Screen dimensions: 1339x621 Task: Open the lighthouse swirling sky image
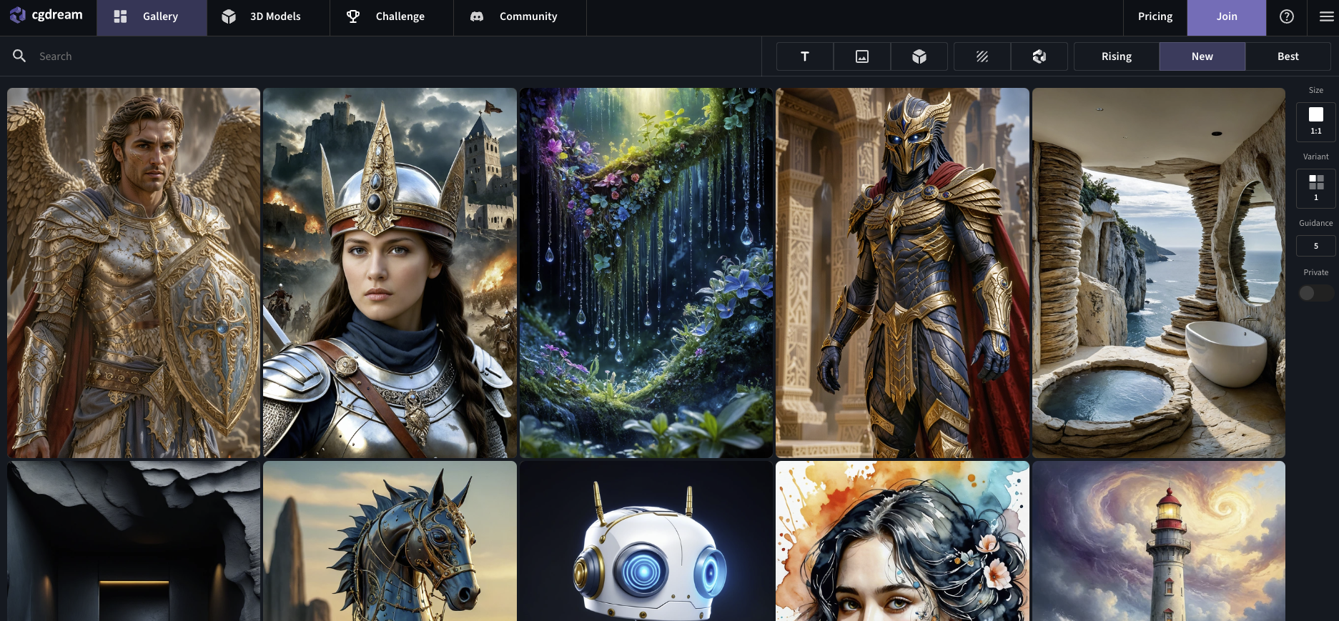(x=1159, y=541)
